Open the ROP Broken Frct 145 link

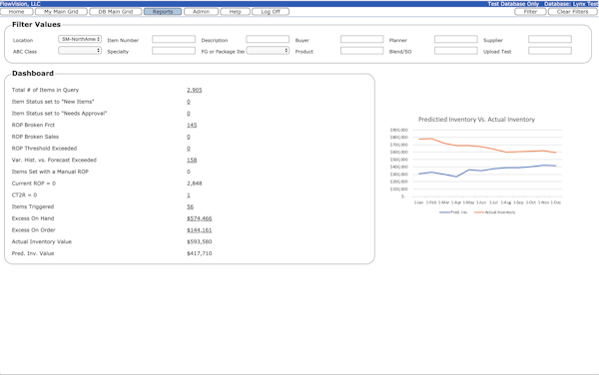click(192, 125)
